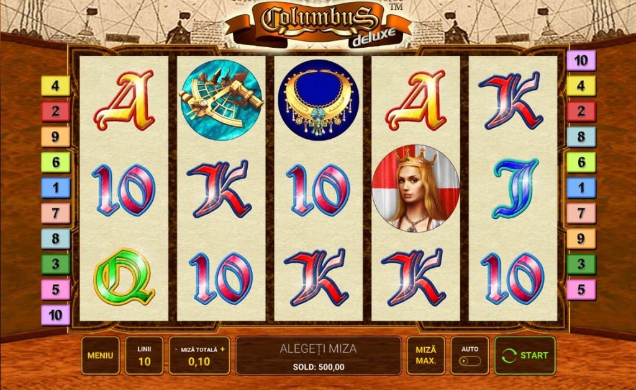The image size is (636, 390).
Task: Toggle the AUTO spin switch
Action: (470, 361)
